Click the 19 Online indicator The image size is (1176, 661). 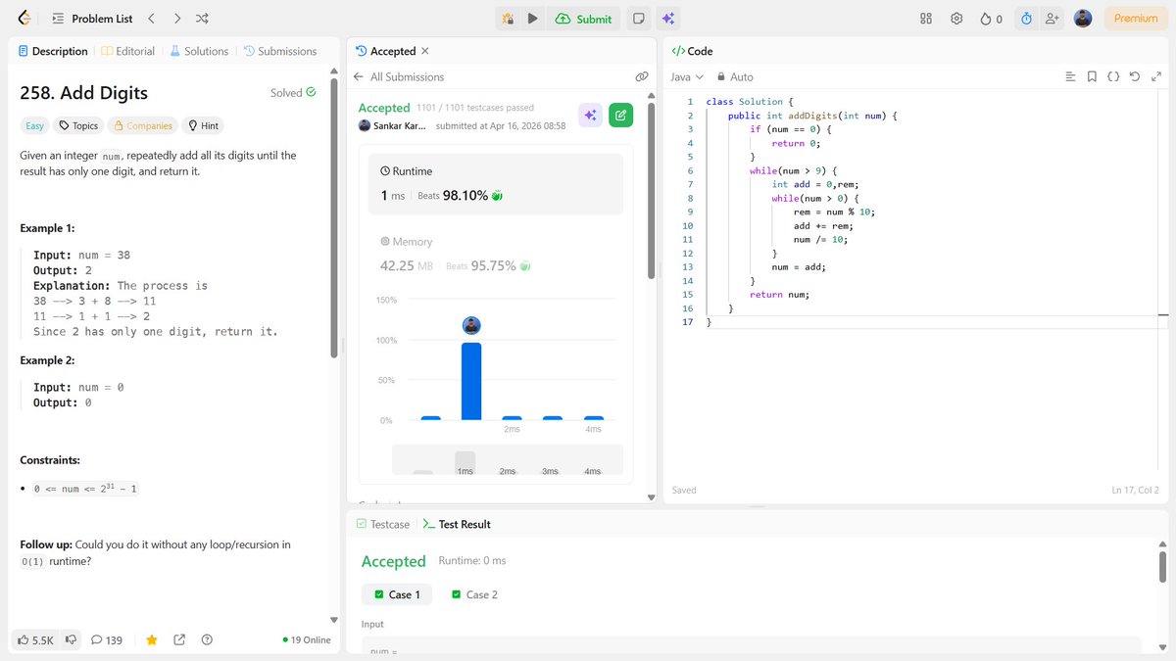pyautogui.click(x=307, y=639)
